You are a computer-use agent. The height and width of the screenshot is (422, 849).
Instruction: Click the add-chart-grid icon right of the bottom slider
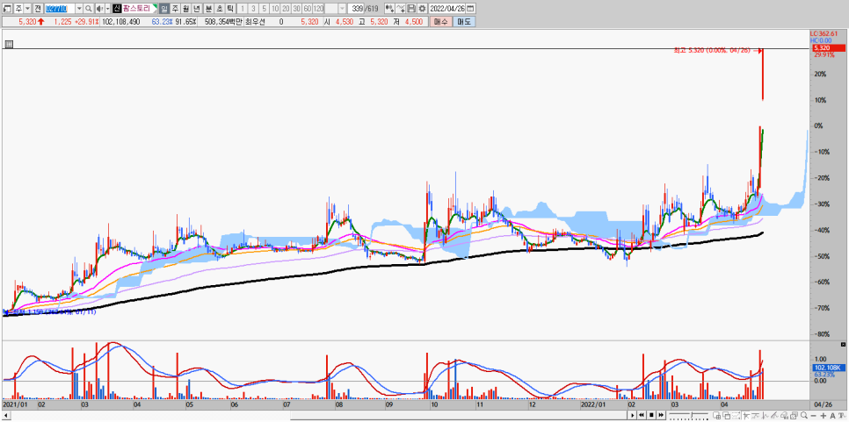717,416
